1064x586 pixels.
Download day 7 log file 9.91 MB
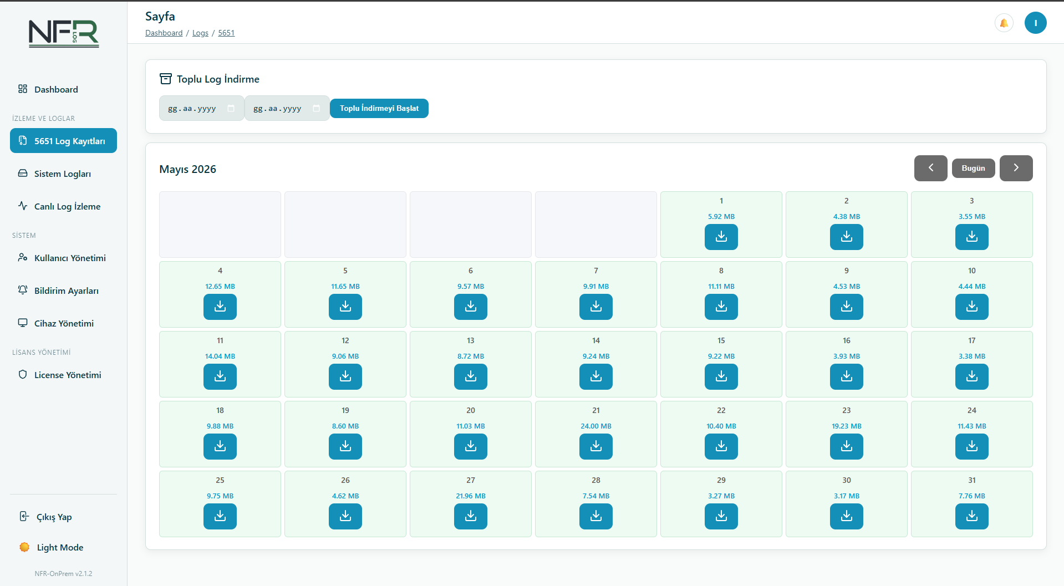point(596,307)
